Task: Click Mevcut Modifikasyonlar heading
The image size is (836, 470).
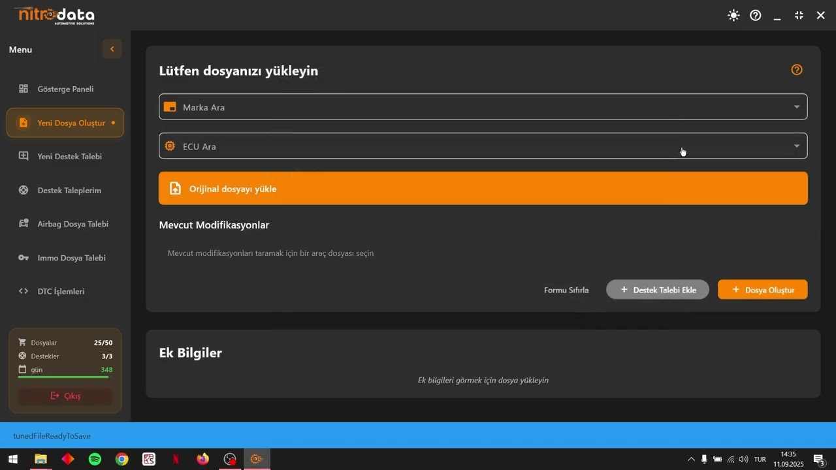Action: (x=214, y=225)
